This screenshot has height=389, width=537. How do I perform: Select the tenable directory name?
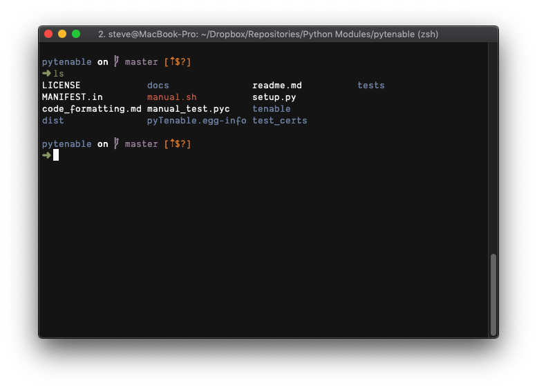272,109
